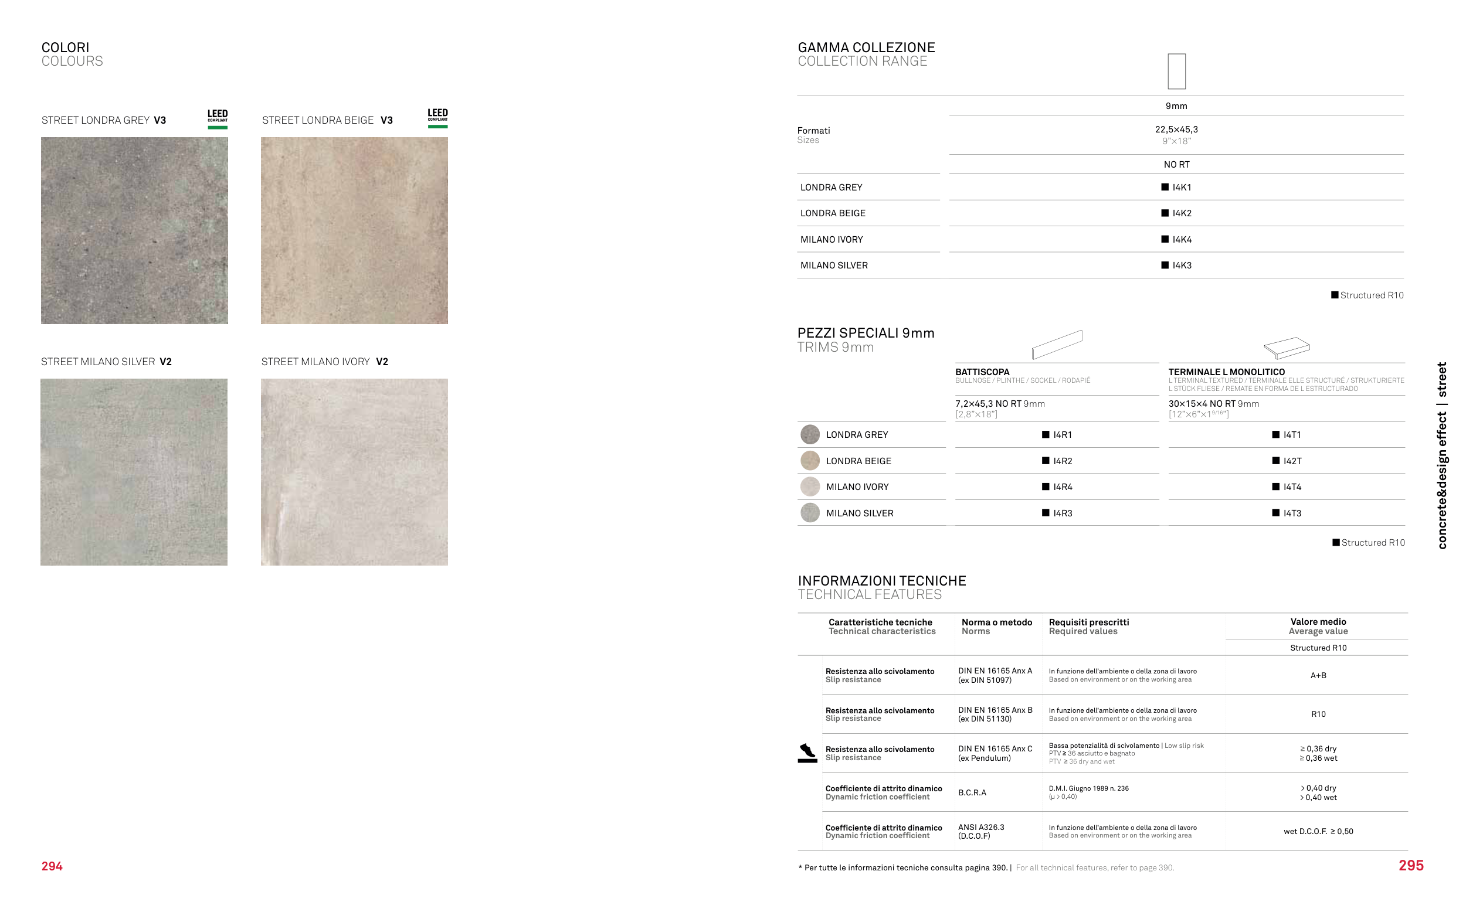Select Street Londra Beige tile image
The height and width of the screenshot is (912, 1466).
pyautogui.click(x=354, y=230)
